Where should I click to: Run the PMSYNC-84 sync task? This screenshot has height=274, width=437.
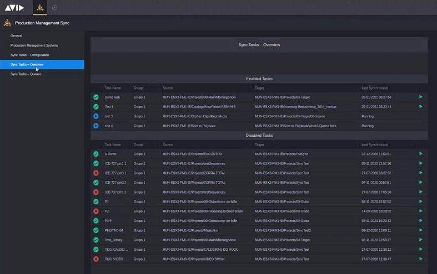click(421, 230)
